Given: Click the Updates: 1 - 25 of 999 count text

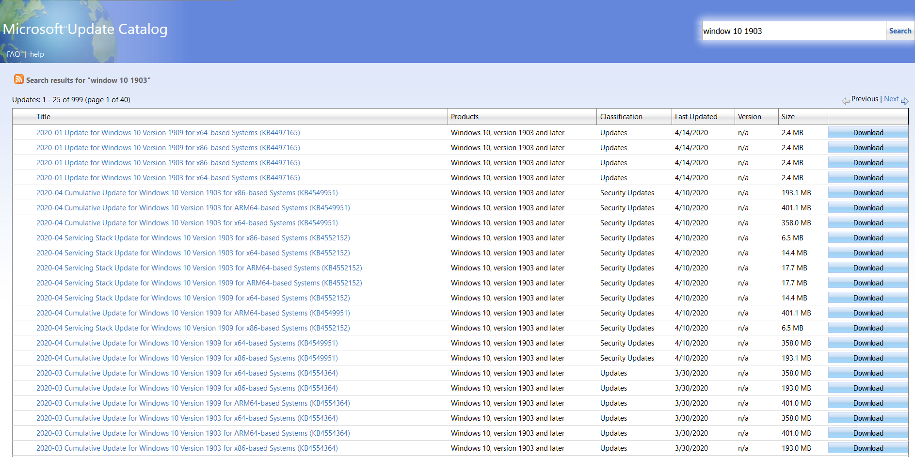Looking at the screenshot, I should (71, 100).
